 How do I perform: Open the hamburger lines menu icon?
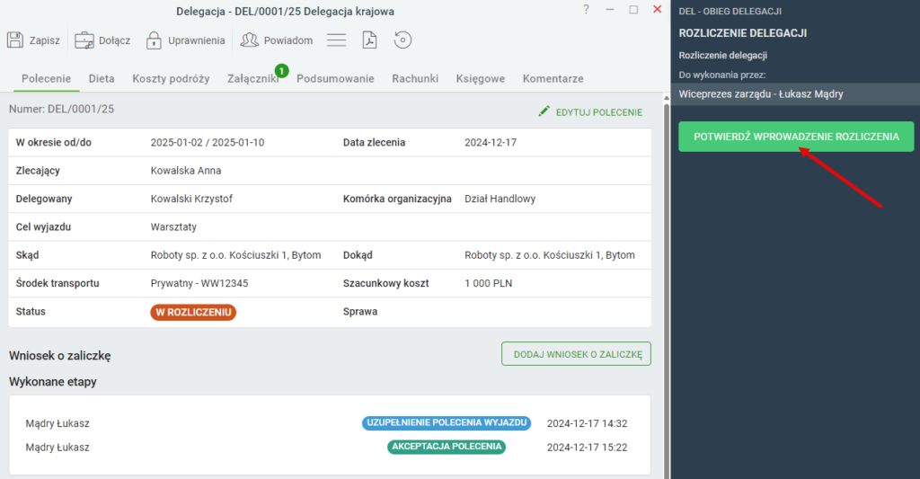pos(336,40)
